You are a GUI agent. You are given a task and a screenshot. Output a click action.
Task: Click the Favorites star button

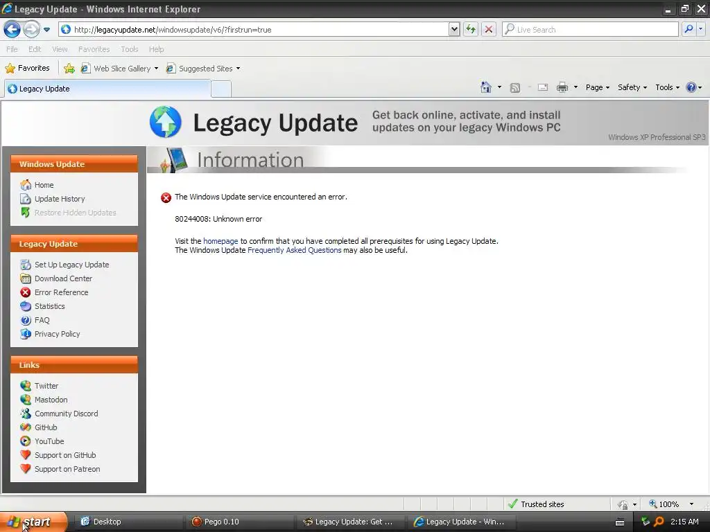click(27, 69)
